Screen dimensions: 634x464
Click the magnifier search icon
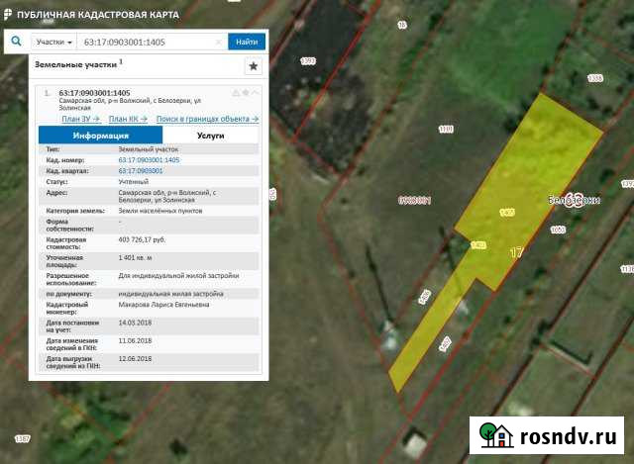tap(17, 43)
